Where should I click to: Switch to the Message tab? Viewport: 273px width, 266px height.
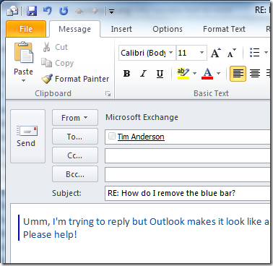74,29
